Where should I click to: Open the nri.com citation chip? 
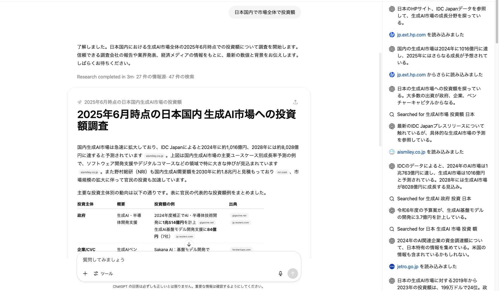282,172
